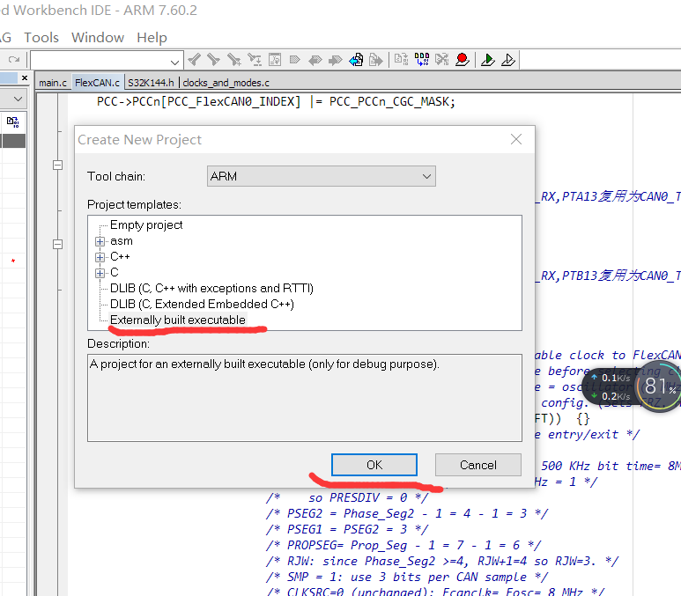Click the Replace toolbar icon
Image resolution: width=681 pixels, height=596 pixels.
click(x=254, y=60)
